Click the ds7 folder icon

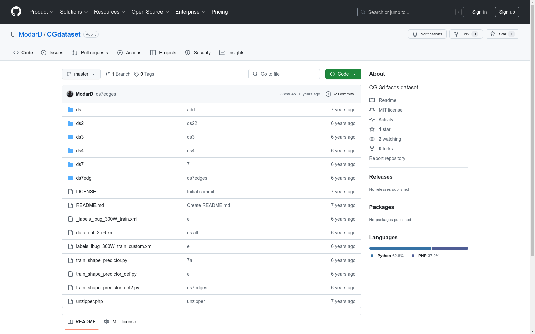click(x=70, y=164)
